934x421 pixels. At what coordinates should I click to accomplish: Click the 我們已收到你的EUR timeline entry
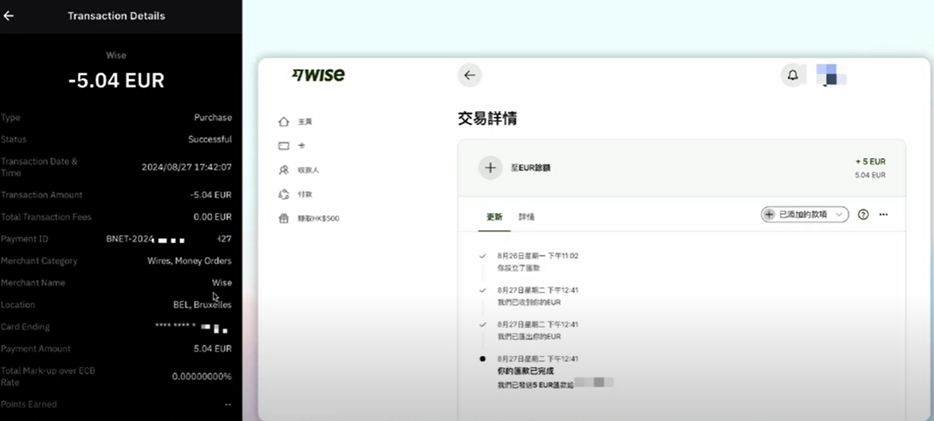pos(529,302)
